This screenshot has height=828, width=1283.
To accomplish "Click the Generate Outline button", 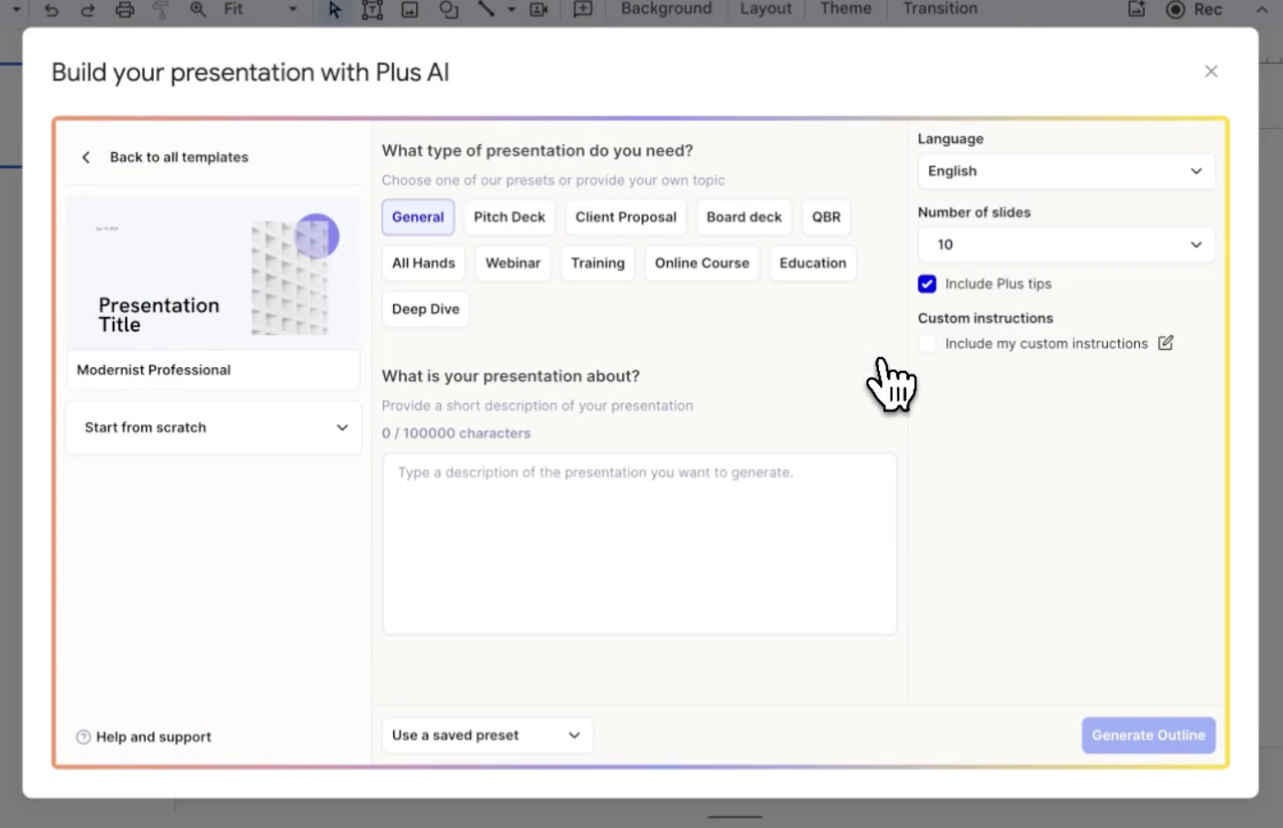I will pyautogui.click(x=1148, y=735).
